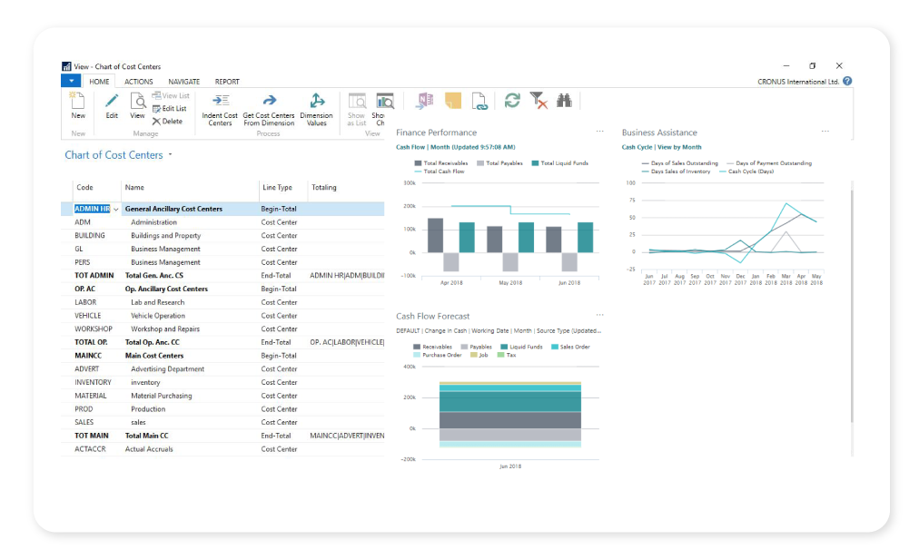Click the Total Main CC name
The image size is (919, 559).
click(x=146, y=436)
